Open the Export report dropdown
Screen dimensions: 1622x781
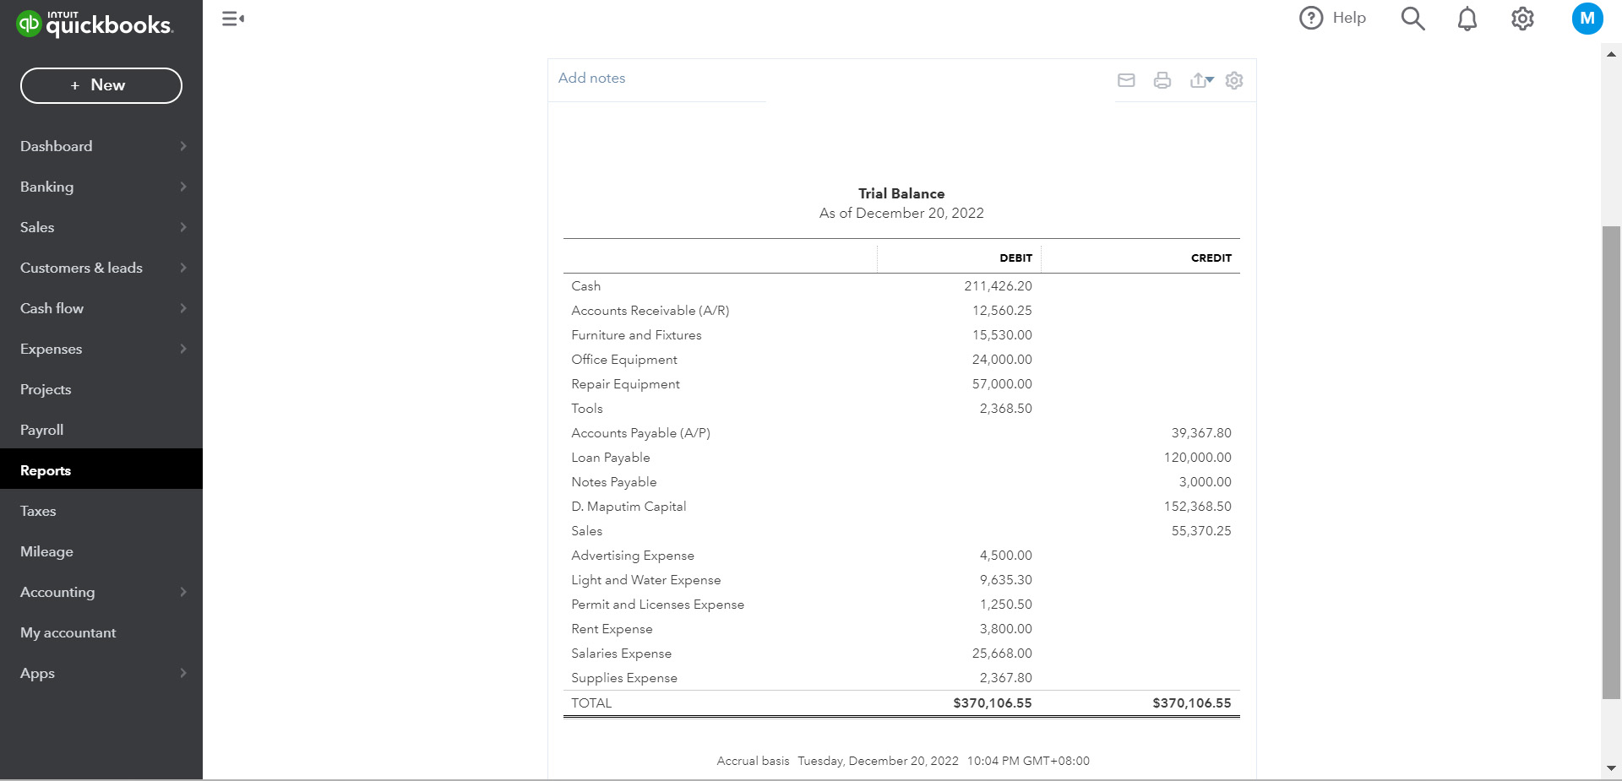(1201, 80)
